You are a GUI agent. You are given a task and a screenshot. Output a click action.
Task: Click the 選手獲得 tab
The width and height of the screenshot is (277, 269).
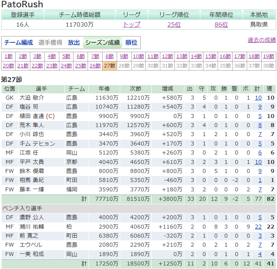tap(50, 42)
